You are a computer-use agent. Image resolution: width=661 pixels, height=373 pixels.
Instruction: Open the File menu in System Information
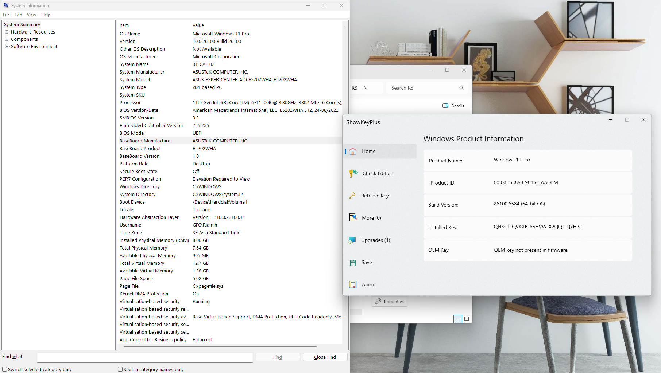coord(6,15)
